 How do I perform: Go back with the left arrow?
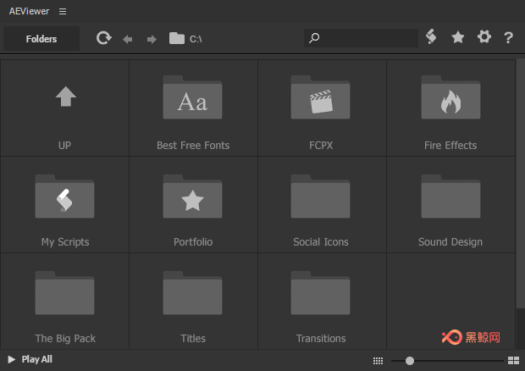click(x=128, y=39)
